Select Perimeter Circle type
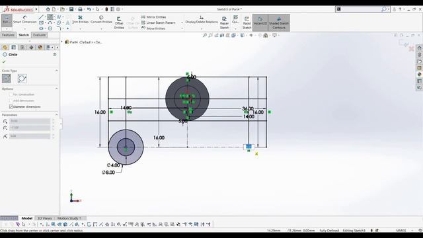The width and height of the screenshot is (423, 238). (x=22, y=79)
